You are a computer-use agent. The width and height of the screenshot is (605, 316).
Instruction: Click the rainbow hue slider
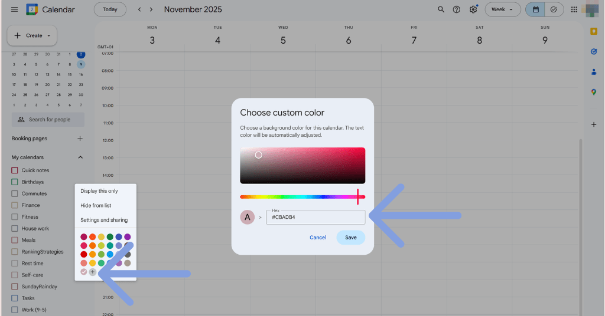[x=302, y=196]
